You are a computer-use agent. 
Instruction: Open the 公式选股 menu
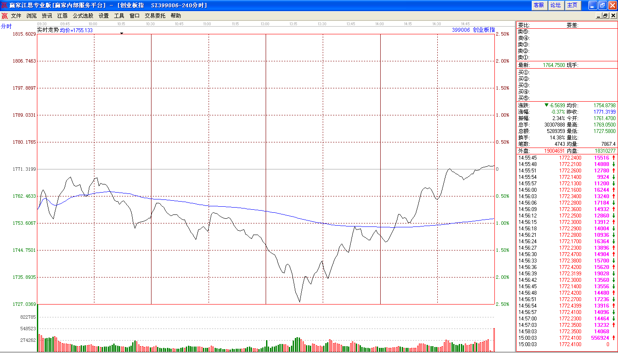coord(83,16)
